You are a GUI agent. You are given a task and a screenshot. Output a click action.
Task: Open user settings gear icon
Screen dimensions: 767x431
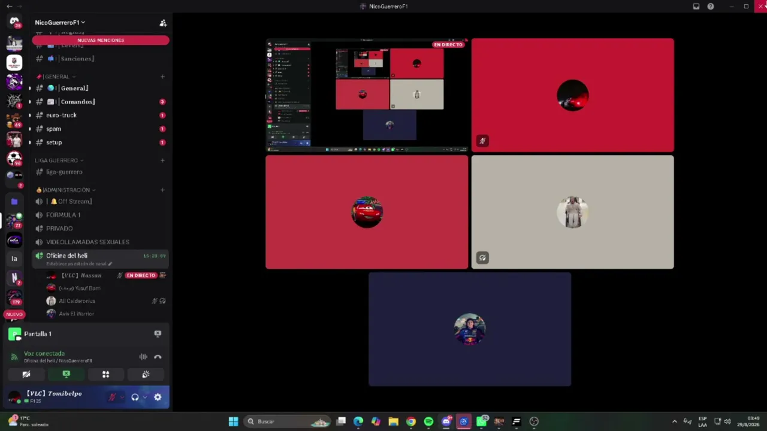click(158, 397)
